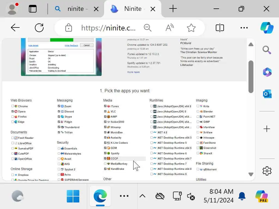Open the browser profile avatar
The image size is (279, 209).
click(x=12, y=9)
